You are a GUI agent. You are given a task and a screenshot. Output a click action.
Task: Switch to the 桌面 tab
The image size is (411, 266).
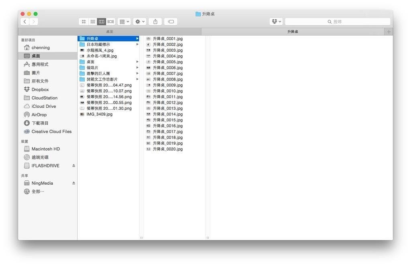[x=110, y=32]
